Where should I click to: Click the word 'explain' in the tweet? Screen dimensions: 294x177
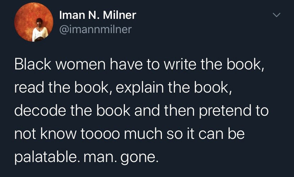pos(140,88)
